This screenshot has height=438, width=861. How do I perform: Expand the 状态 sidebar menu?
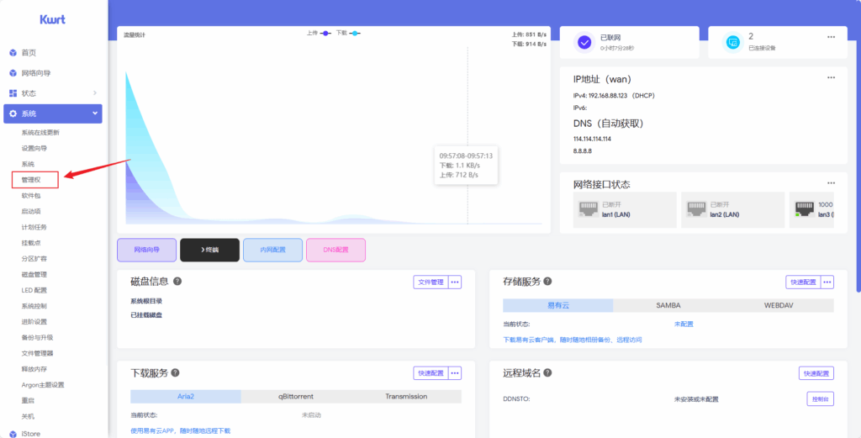95,93
